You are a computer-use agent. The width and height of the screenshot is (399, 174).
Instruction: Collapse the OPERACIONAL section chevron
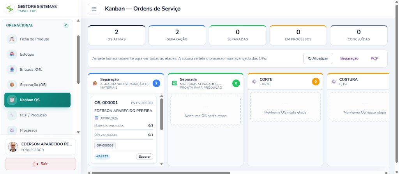(66, 25)
